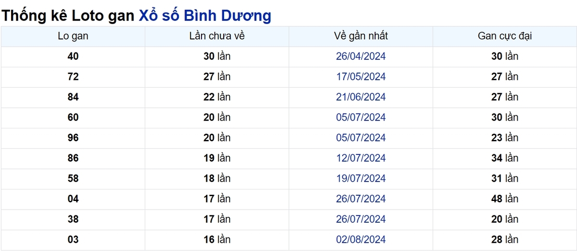Click the Gan cực đại column header
This screenshot has height=251, width=577.
click(505, 36)
